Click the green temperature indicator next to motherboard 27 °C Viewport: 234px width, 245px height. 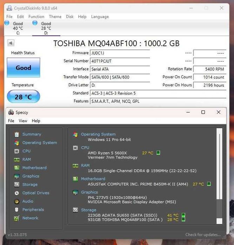coord(209,184)
